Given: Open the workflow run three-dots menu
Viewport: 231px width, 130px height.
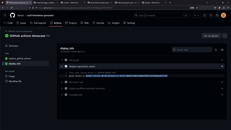Looking at the screenshot, I should coord(225,36).
